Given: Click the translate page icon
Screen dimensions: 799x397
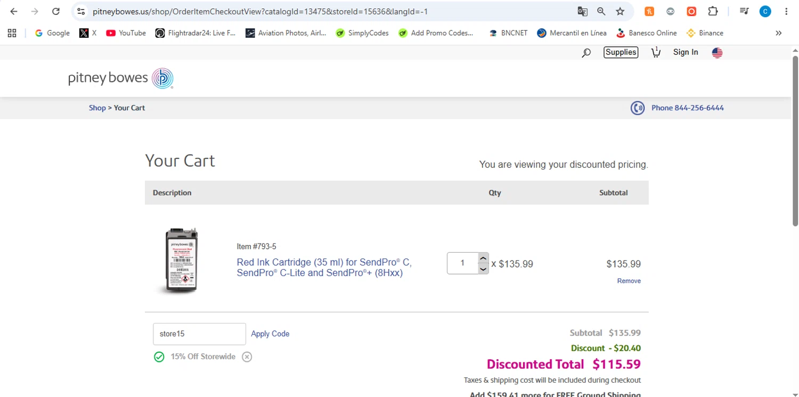Looking at the screenshot, I should [582, 11].
